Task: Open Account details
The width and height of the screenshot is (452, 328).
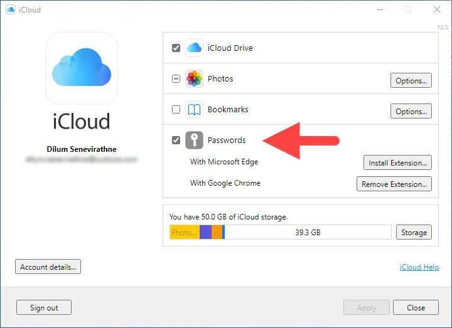Action: tap(48, 267)
